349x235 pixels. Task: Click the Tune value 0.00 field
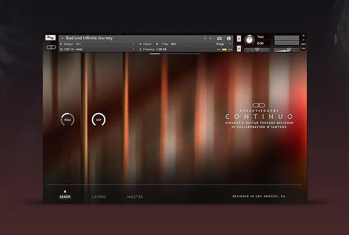pos(260,43)
